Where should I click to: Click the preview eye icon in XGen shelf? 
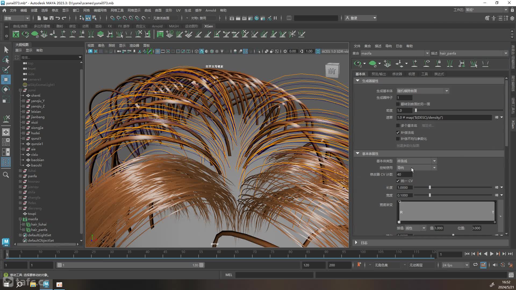coord(25,34)
